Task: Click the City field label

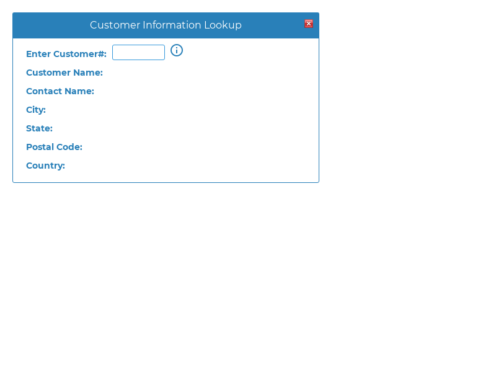Action: (x=35, y=110)
